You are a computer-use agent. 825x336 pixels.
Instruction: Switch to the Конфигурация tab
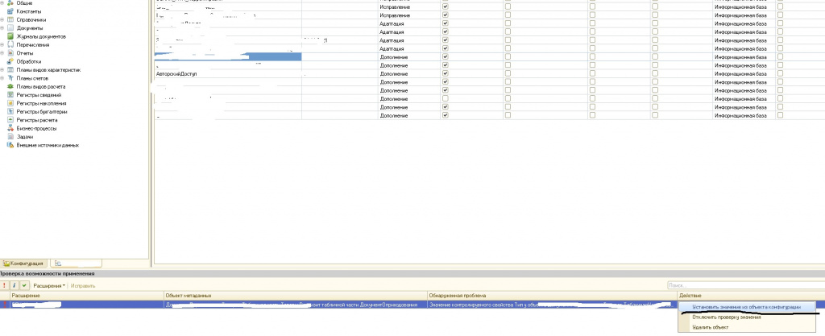click(24, 263)
